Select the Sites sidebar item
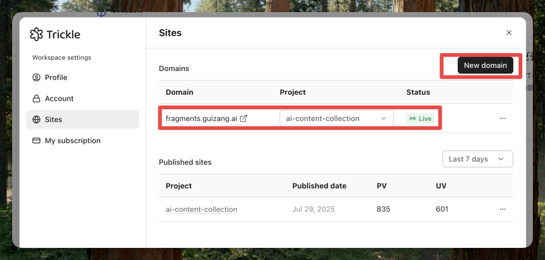The image size is (545, 260). click(x=82, y=119)
